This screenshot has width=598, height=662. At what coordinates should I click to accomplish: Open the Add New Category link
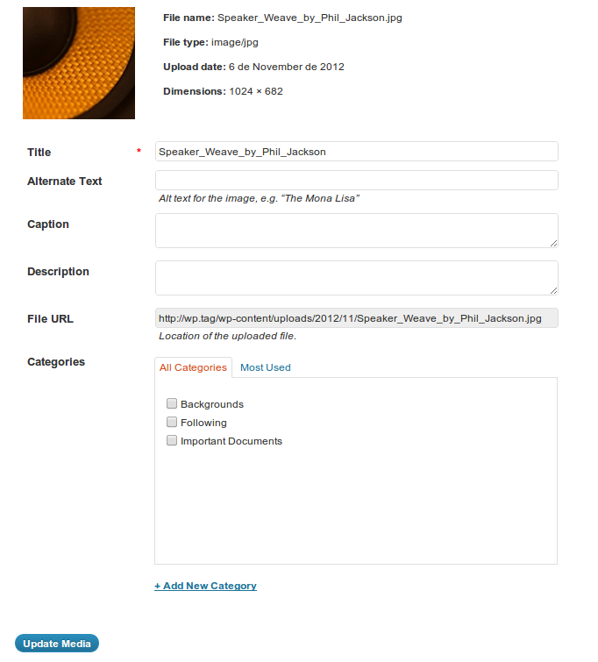pyautogui.click(x=206, y=586)
